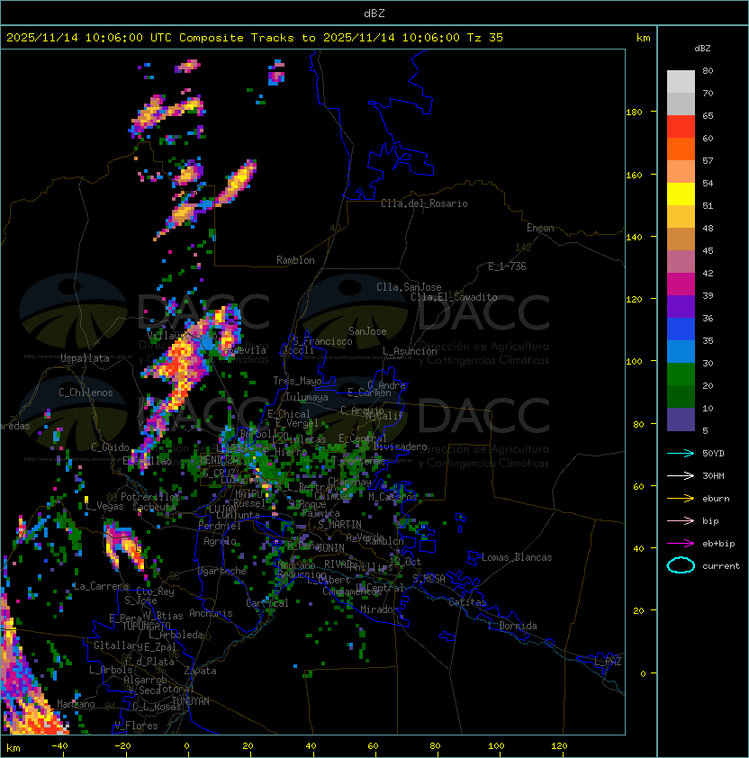Click the 'eb+bip' legend label
This screenshot has height=758, width=749.
(718, 544)
